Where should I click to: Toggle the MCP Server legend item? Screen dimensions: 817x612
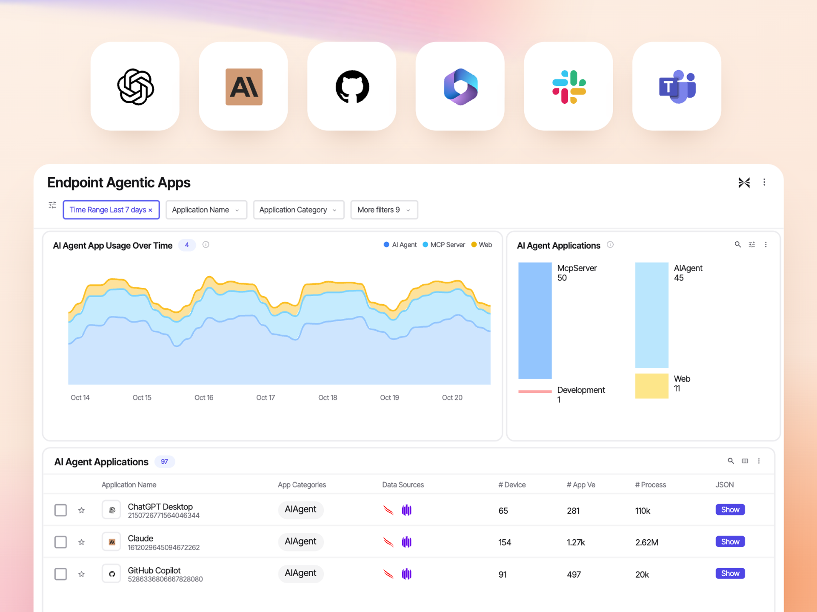coord(444,244)
